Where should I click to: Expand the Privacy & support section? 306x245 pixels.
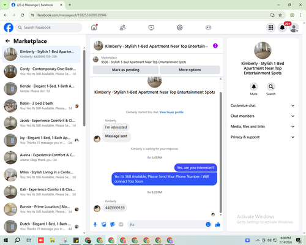(263, 137)
